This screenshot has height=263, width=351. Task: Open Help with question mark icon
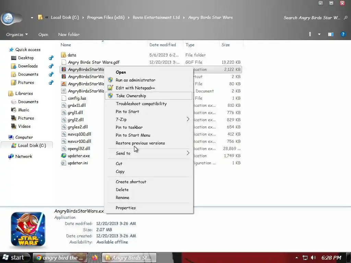point(343,34)
